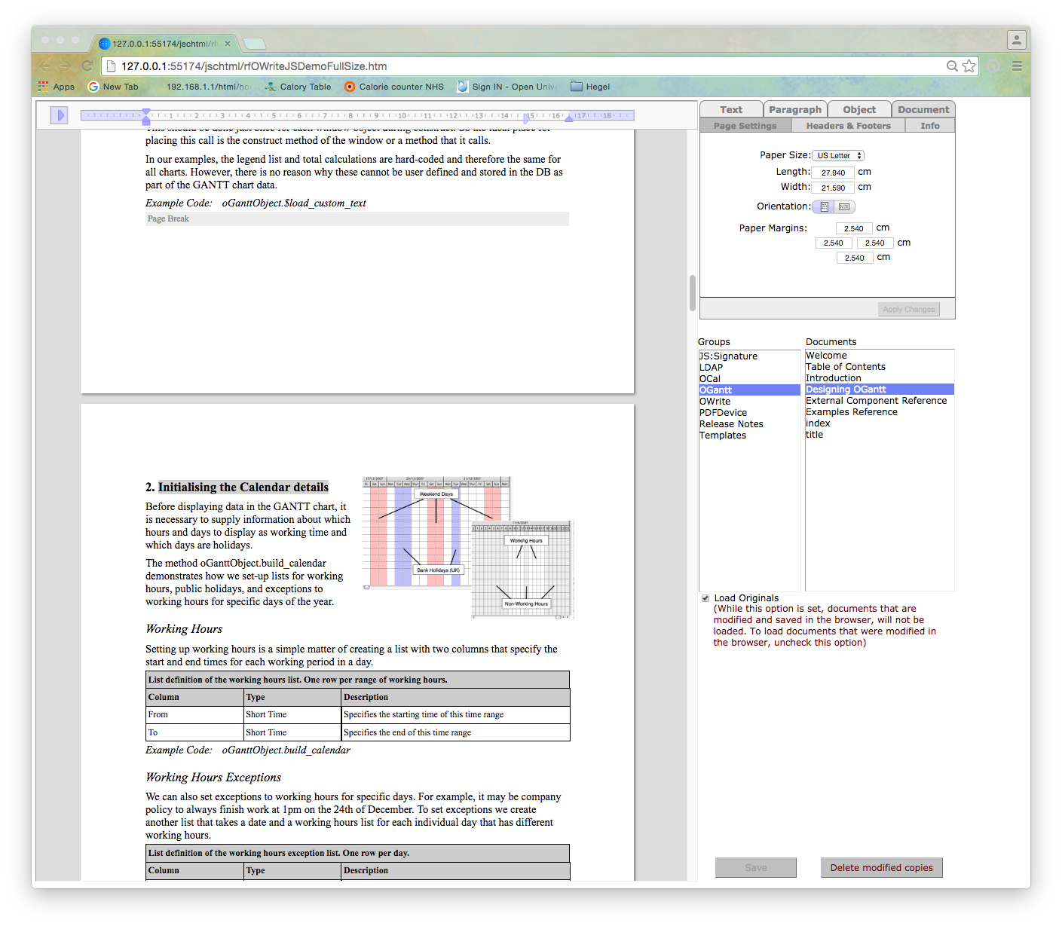Image resolution: width=1062 pixels, height=926 pixels.
Task: Select JS:Signature in Groups list
Action: (749, 356)
